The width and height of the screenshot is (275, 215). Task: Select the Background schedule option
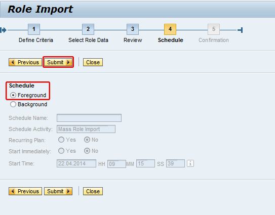coord(13,104)
